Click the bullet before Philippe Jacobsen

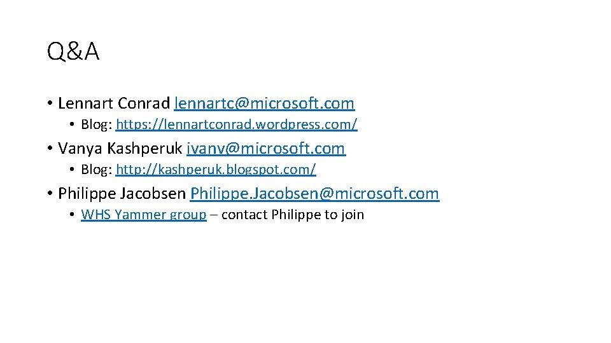click(x=49, y=194)
